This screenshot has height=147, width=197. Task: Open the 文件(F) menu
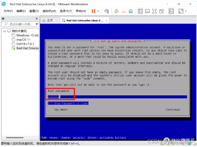point(8,11)
